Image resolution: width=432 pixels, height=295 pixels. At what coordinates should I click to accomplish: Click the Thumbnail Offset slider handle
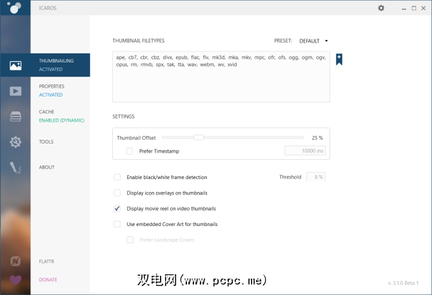[199, 137]
